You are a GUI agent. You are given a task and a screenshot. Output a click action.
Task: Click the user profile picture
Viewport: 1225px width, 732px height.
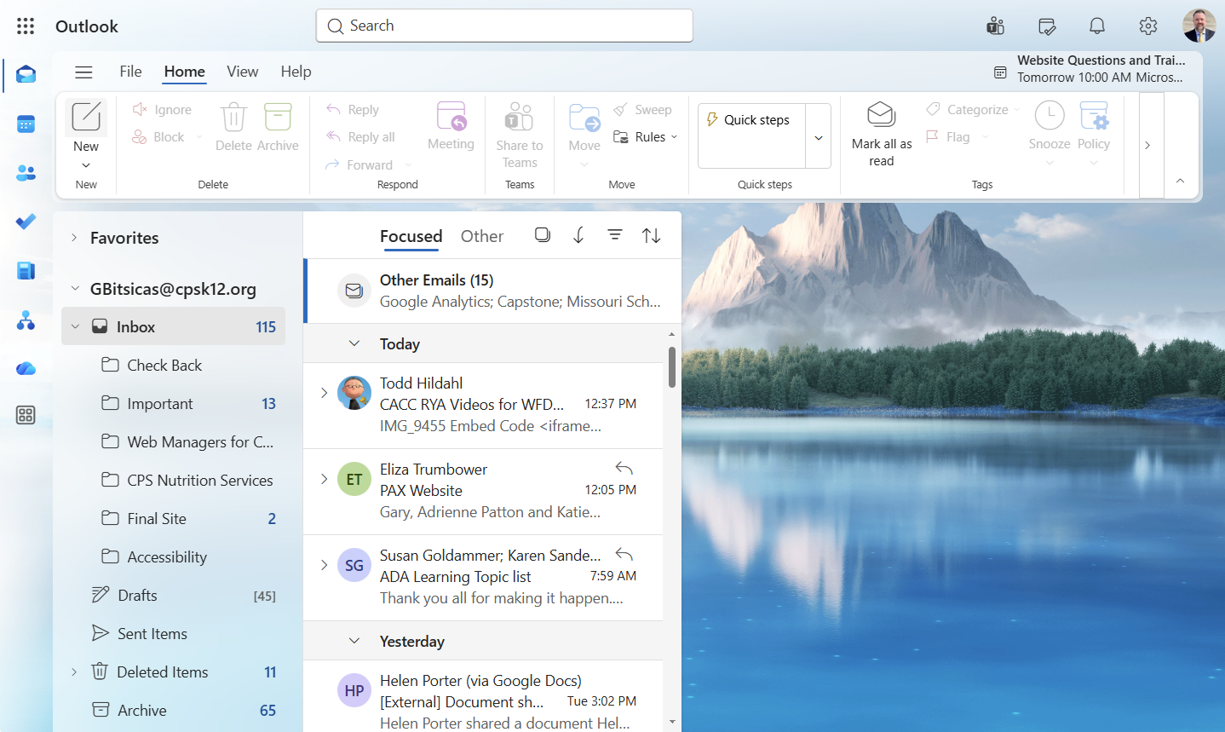pyautogui.click(x=1199, y=26)
